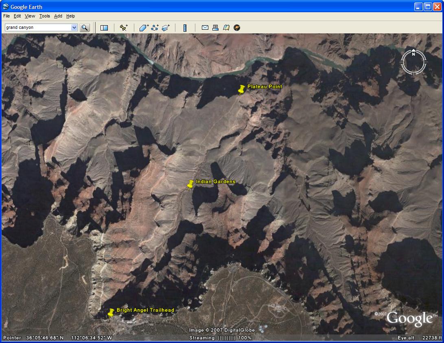The image size is (444, 343).
Task: Click the Plateau Point placemark pin
Action: point(241,89)
